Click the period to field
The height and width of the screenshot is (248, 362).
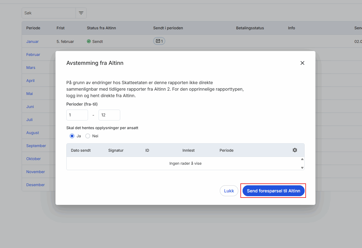click(109, 115)
